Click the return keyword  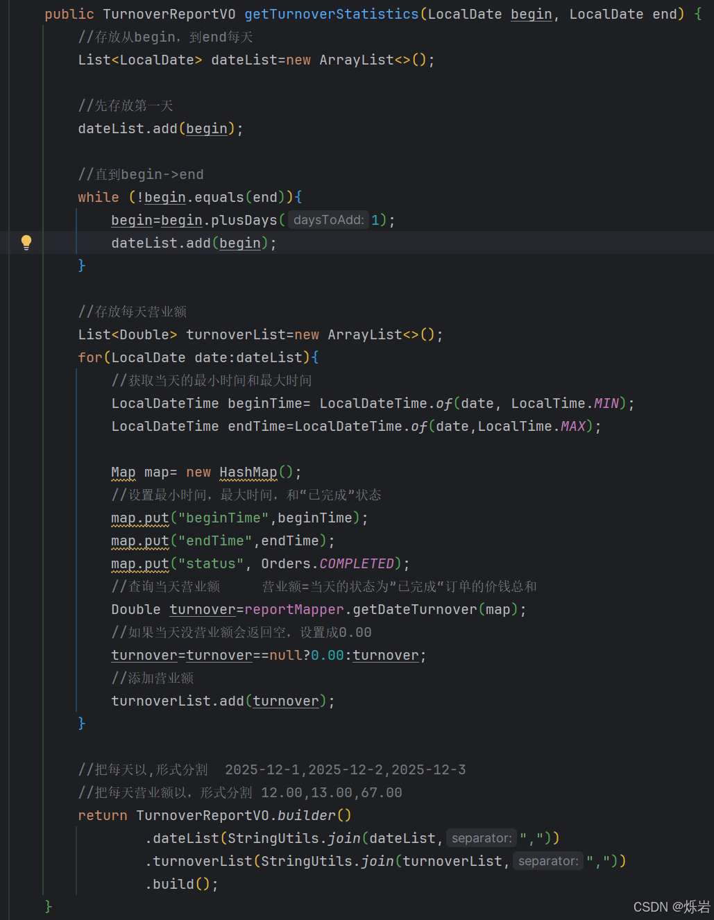[x=103, y=815]
